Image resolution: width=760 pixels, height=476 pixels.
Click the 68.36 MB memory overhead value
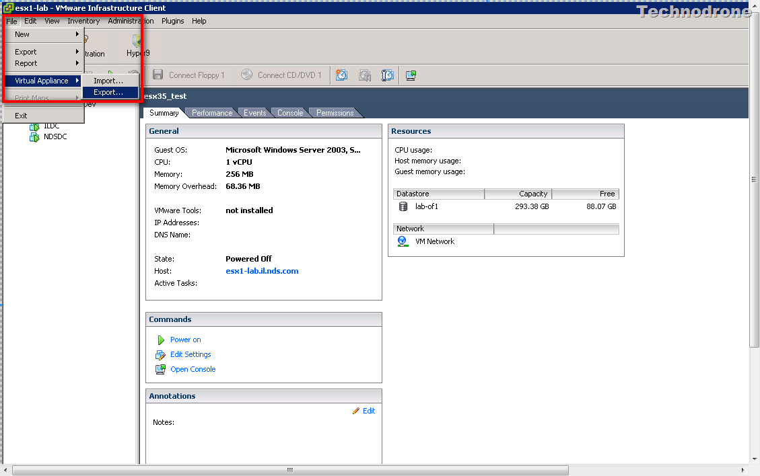click(243, 186)
